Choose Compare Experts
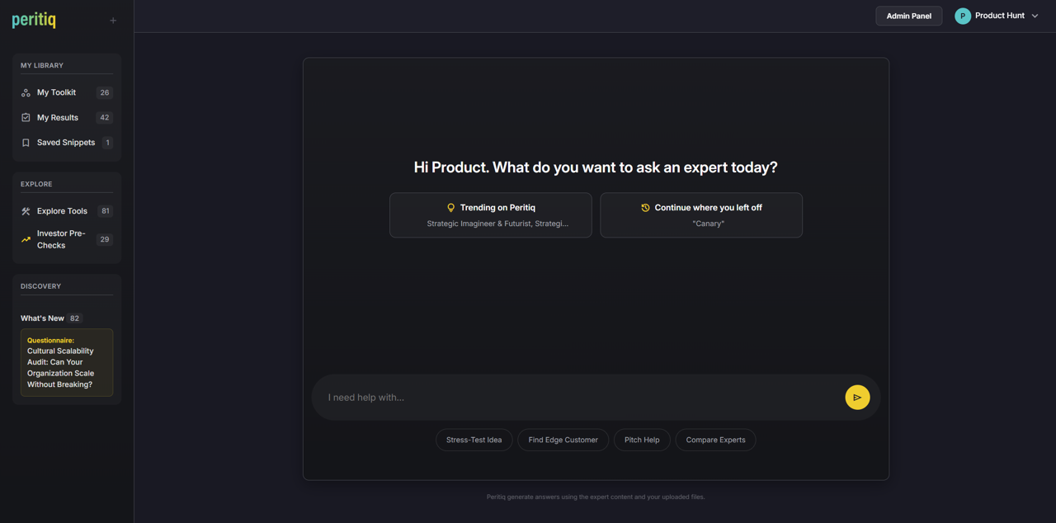 coord(715,440)
